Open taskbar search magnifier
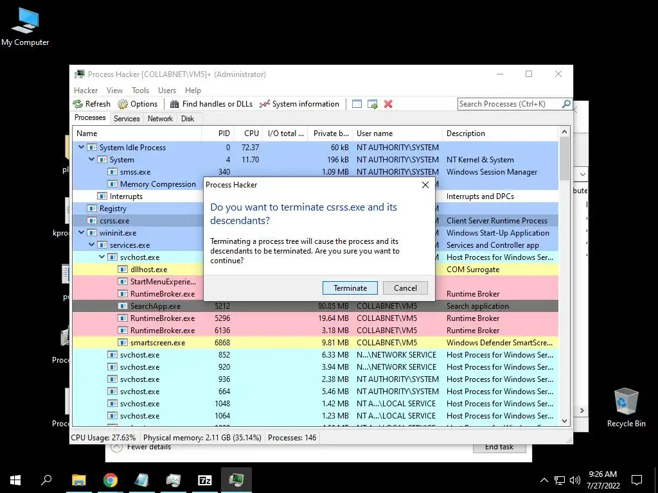This screenshot has width=658, height=493. tap(46, 480)
